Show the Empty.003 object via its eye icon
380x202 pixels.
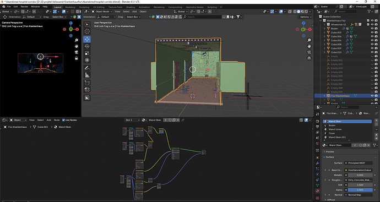(372, 68)
